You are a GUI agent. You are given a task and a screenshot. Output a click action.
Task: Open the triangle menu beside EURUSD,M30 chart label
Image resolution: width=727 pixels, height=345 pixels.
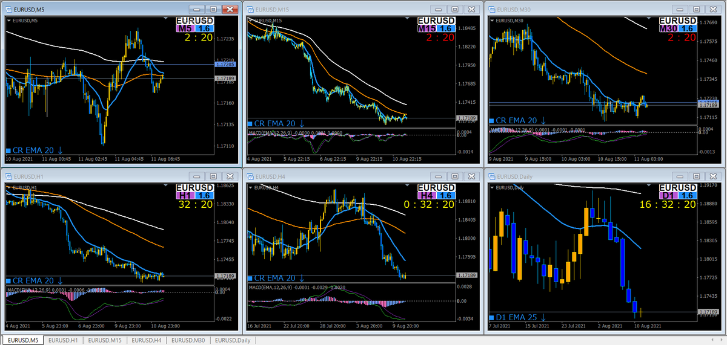click(x=493, y=21)
